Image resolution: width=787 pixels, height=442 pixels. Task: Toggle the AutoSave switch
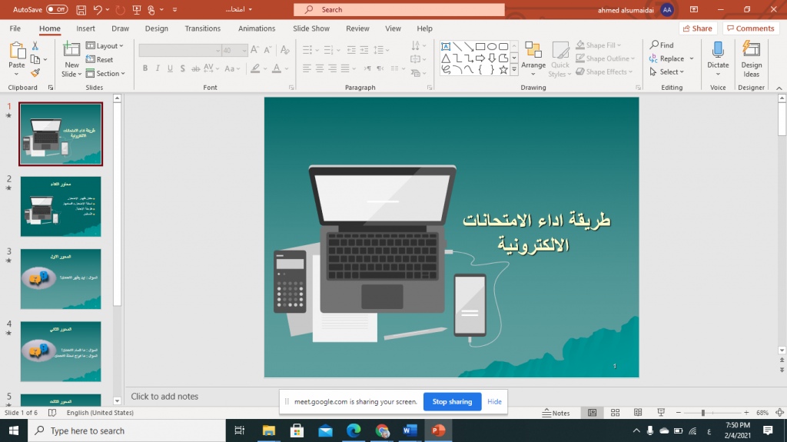pos(57,9)
